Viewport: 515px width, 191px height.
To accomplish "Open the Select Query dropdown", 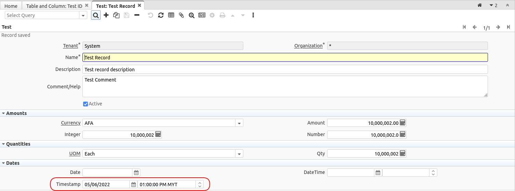I will pyautogui.click(x=83, y=15).
